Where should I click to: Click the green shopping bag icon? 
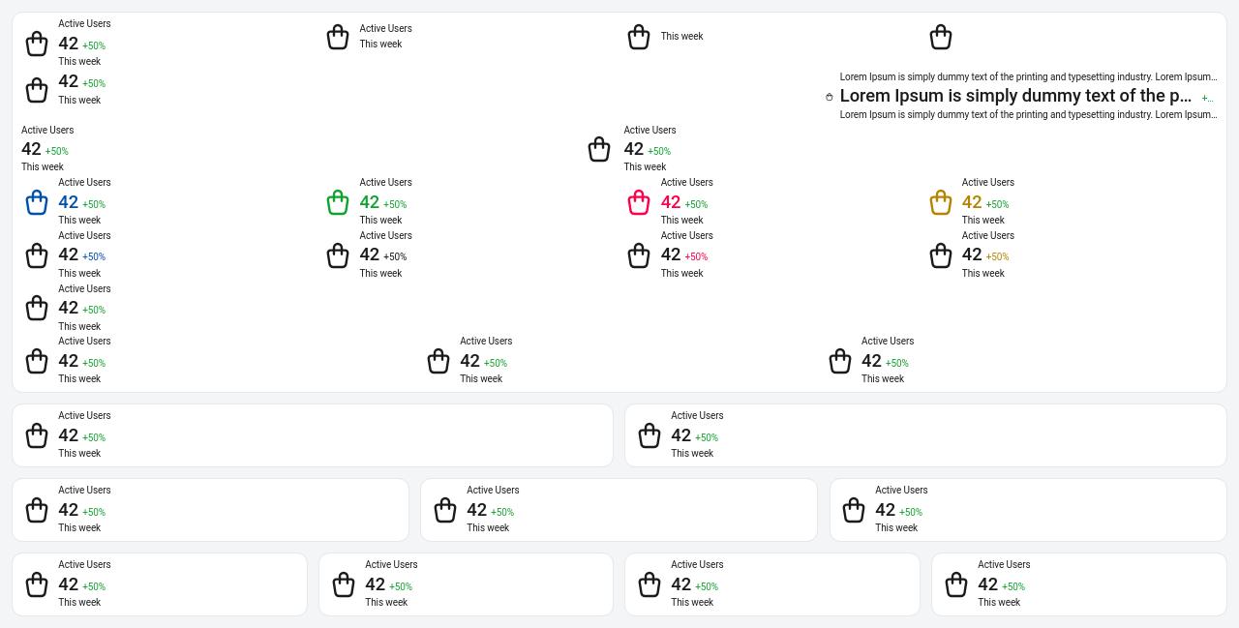point(338,202)
